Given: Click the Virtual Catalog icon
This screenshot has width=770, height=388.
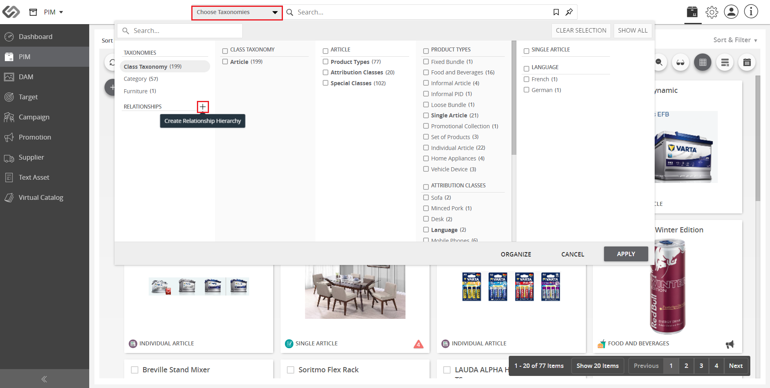Looking at the screenshot, I should pos(9,197).
